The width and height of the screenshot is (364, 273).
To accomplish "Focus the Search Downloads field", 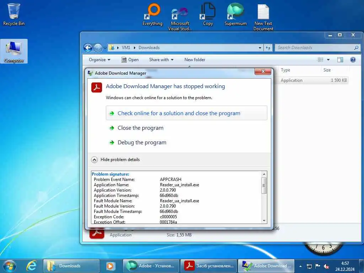I will coord(317,48).
